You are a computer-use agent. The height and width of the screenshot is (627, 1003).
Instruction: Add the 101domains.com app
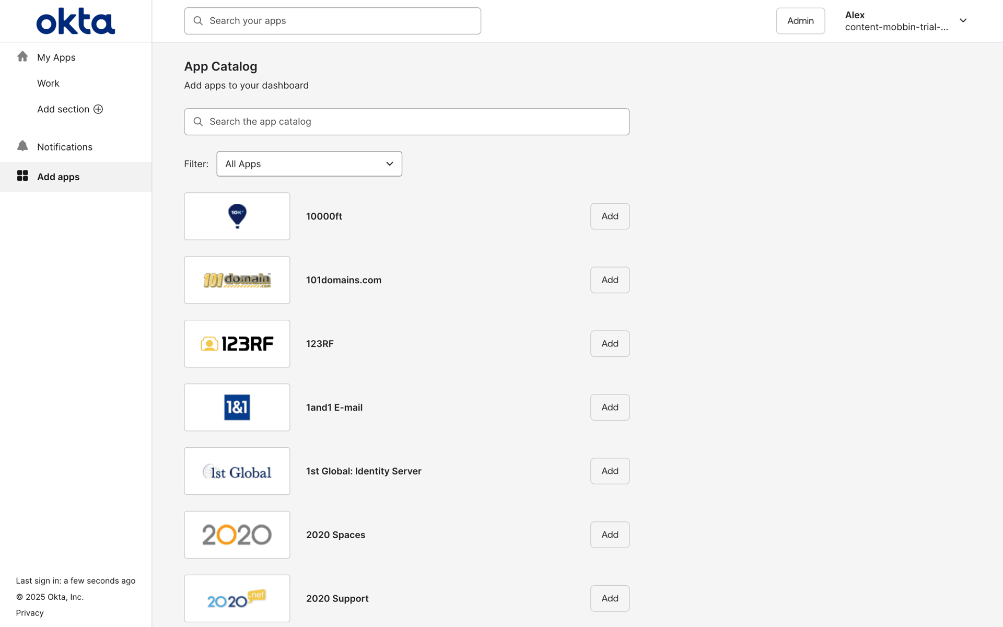610,280
